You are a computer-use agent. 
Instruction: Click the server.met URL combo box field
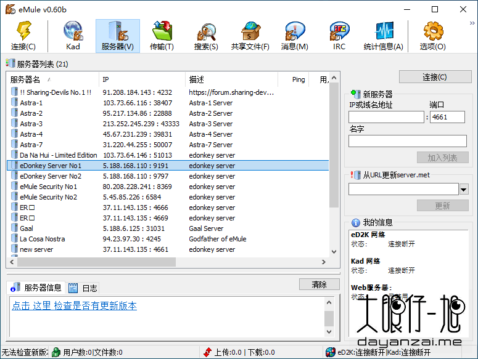point(403,189)
